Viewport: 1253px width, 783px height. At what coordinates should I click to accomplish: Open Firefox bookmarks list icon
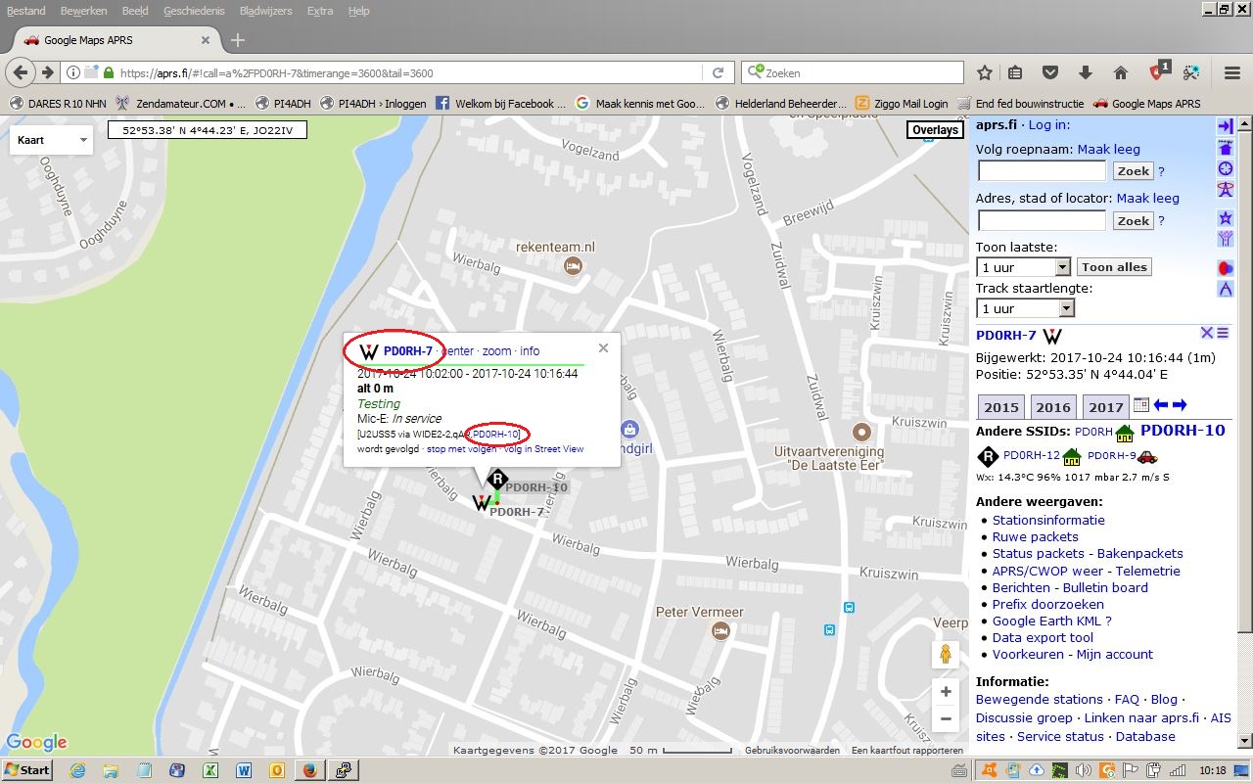click(x=1015, y=72)
